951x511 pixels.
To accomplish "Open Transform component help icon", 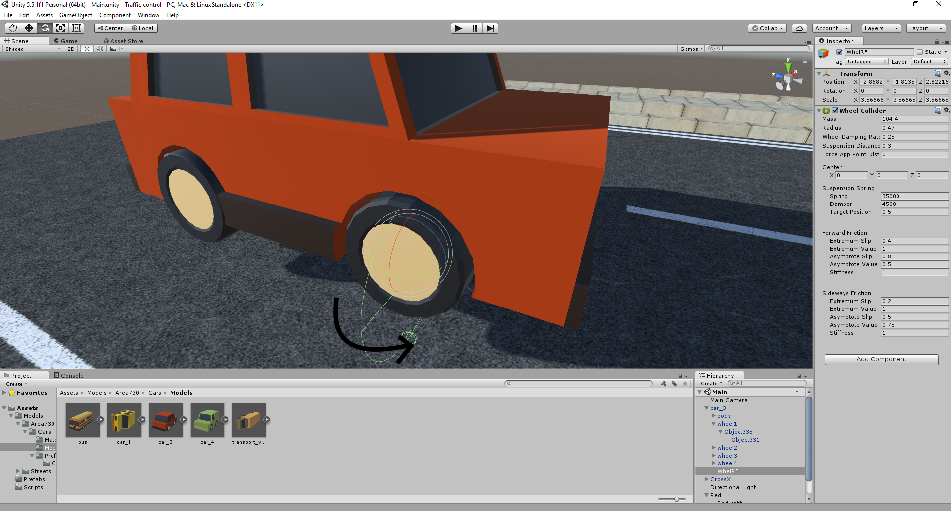I will (938, 73).
